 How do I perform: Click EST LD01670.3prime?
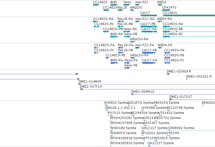click(129, 105)
